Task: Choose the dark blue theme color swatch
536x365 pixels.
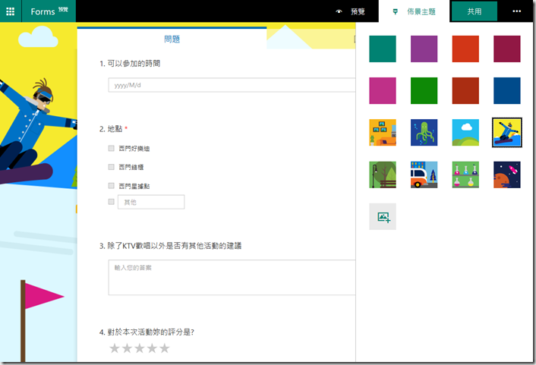Action: click(507, 90)
